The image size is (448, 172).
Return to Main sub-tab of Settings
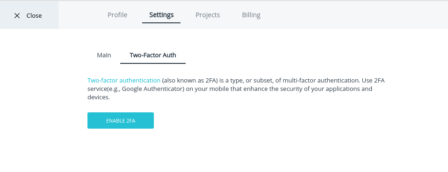104,55
